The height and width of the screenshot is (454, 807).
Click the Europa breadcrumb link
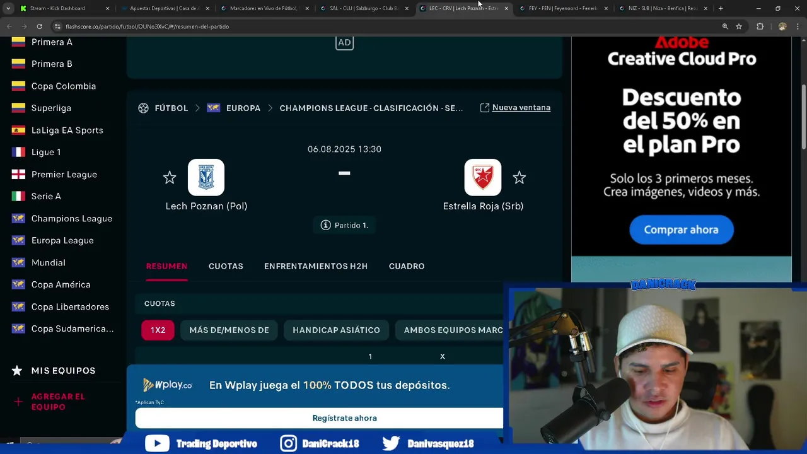243,108
